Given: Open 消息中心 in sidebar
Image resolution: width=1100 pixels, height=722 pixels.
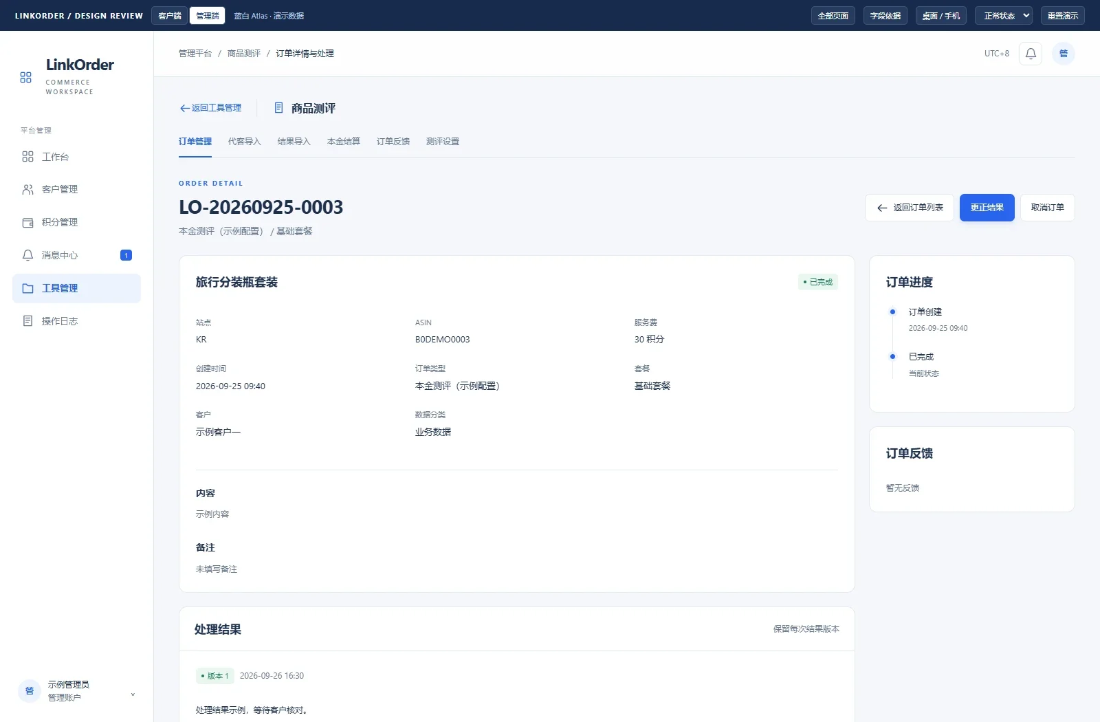Looking at the screenshot, I should pos(76,255).
